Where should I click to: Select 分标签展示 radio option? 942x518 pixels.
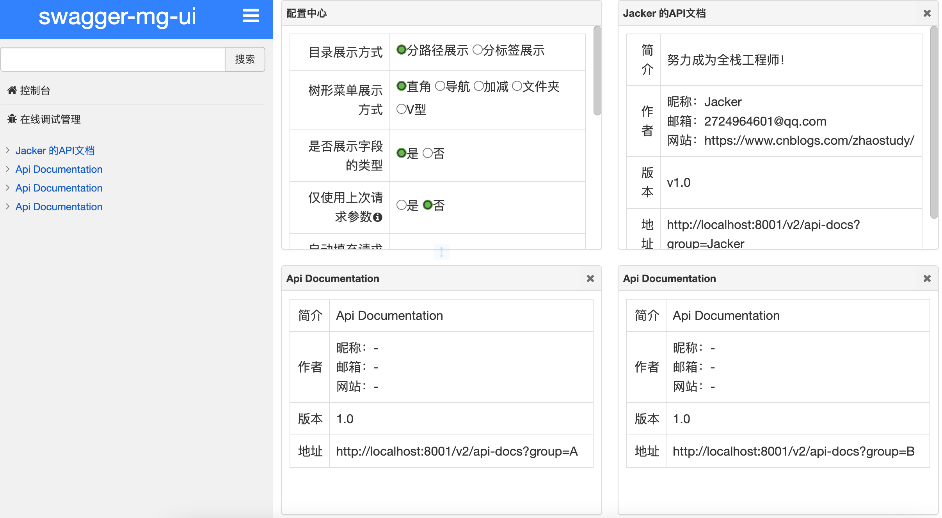click(x=477, y=50)
